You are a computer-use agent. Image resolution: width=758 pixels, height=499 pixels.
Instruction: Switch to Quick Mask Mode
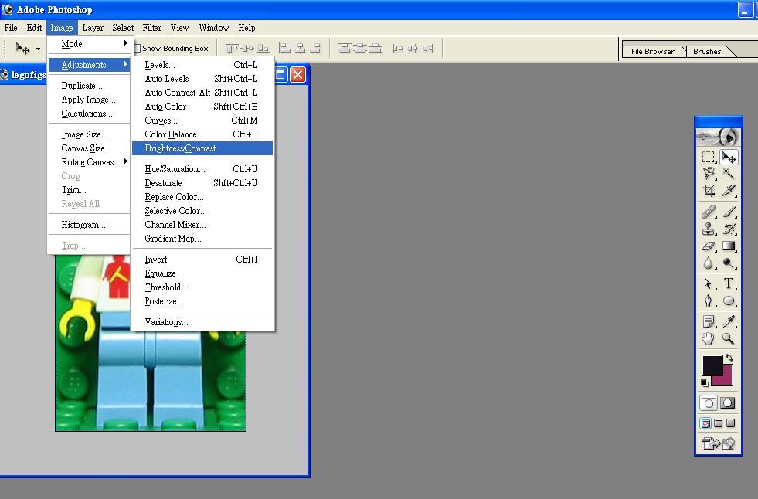pos(728,403)
